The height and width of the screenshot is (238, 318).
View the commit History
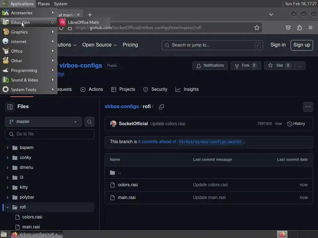pos(296,124)
